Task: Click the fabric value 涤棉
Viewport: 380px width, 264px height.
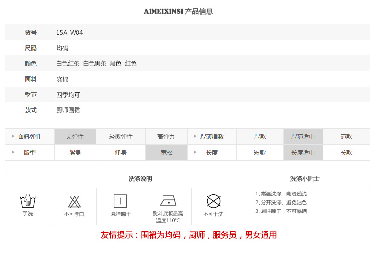Action: coord(62,79)
